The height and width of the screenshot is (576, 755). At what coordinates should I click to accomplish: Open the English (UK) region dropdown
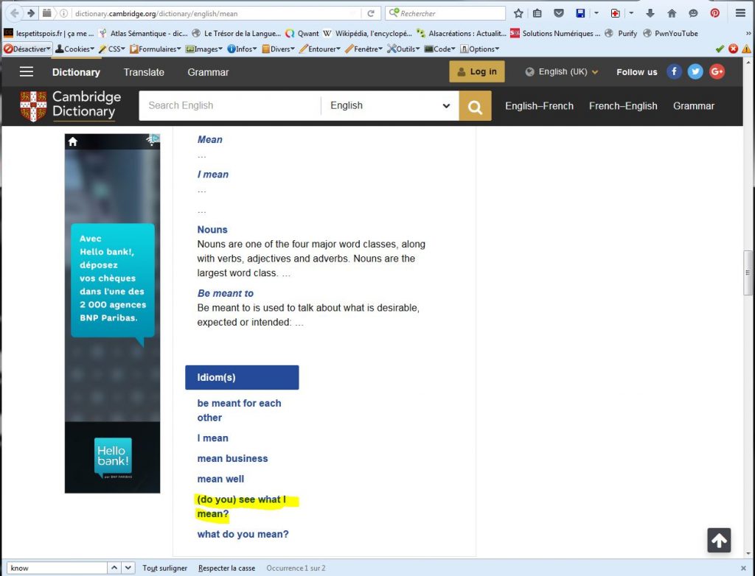(x=562, y=72)
